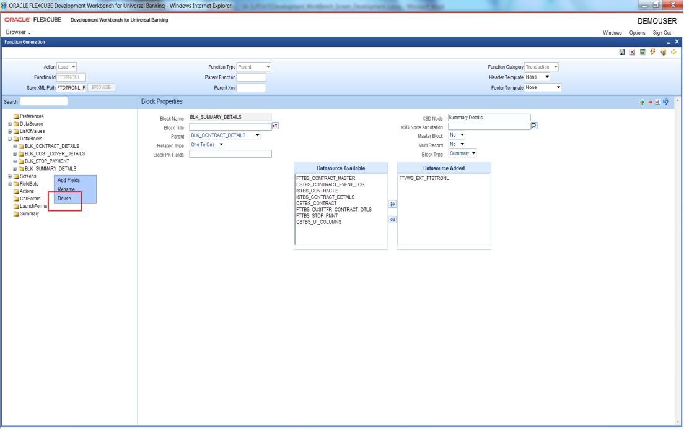Click the Parent Function input field

click(x=252, y=77)
